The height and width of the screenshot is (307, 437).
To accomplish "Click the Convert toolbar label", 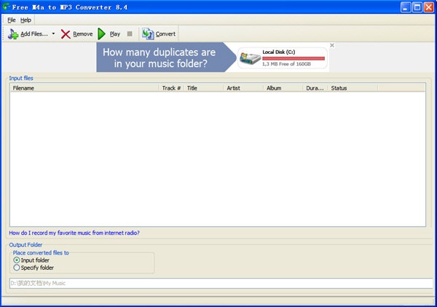I will (165, 34).
